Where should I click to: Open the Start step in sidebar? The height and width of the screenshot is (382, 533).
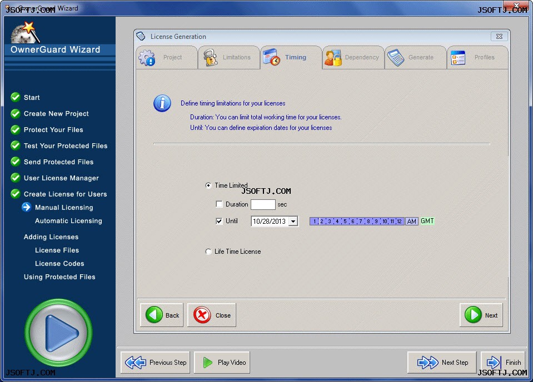tap(32, 98)
